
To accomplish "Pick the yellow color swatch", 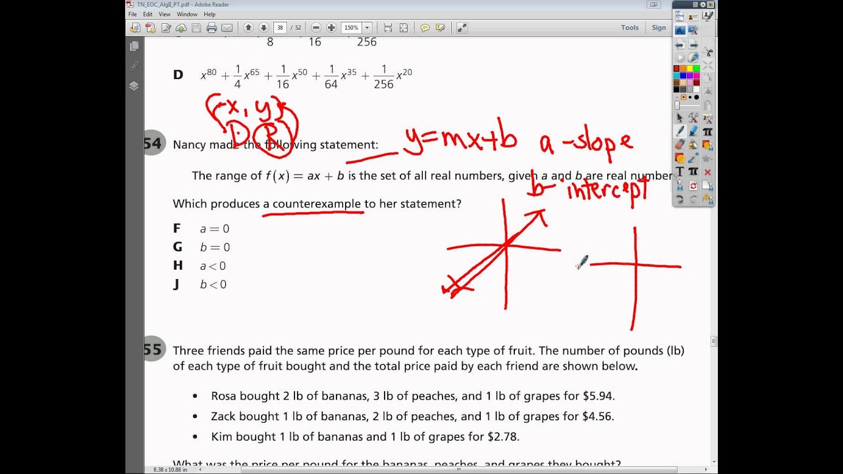I will (x=690, y=68).
